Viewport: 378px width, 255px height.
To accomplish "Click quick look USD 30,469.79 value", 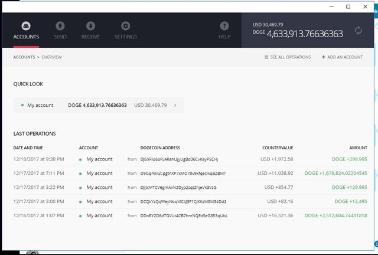I will click(151, 105).
